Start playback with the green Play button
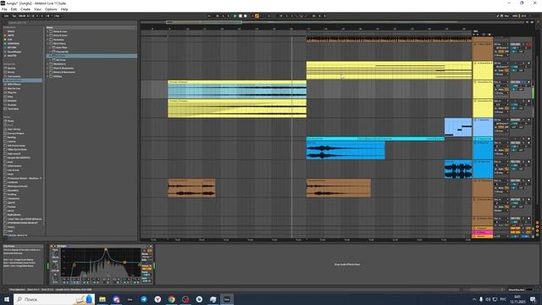Viewport: 542px width, 305px height. click(235, 16)
